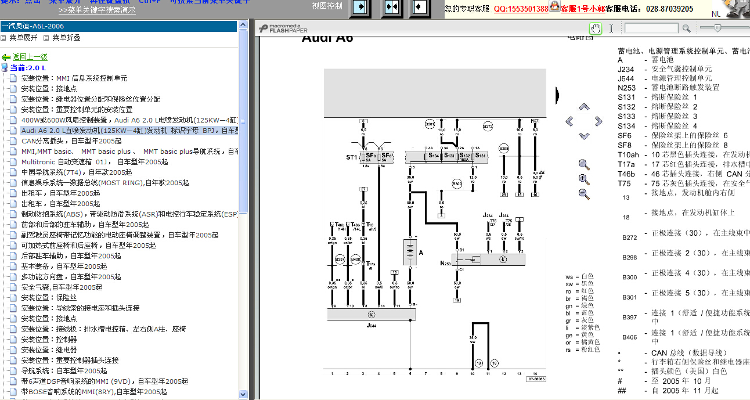Open 安装位置：继电器位置分配和保险丝位置分配
750x400 pixels.
[x=91, y=99]
